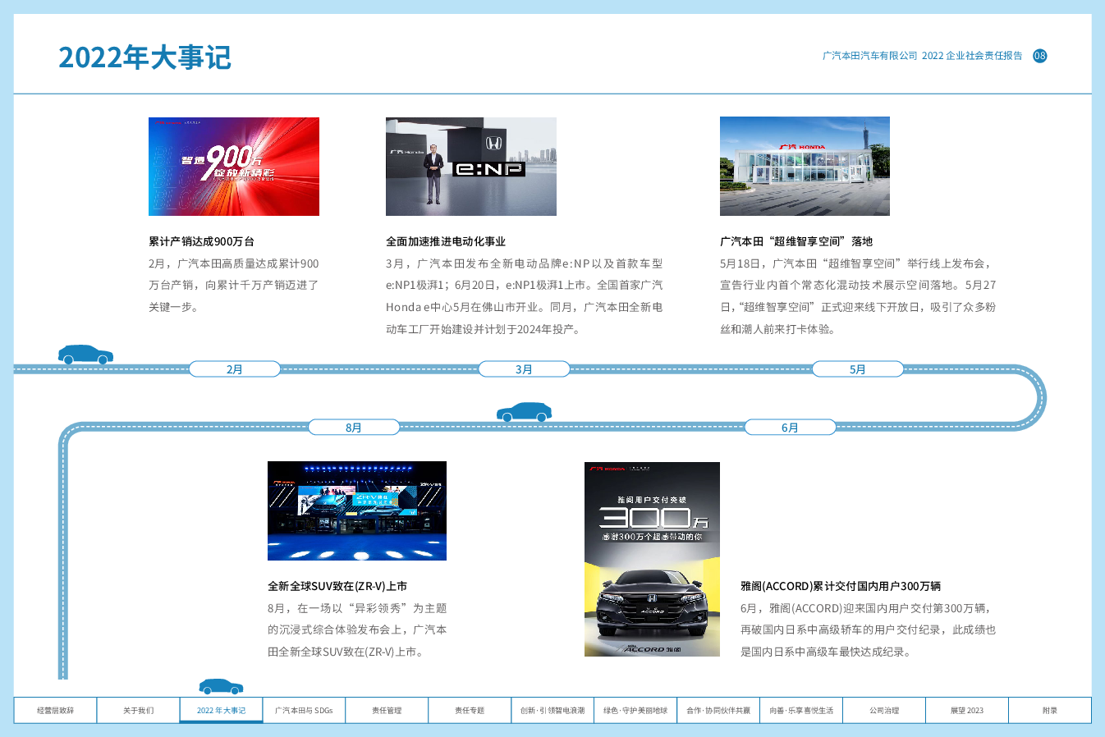The image size is (1105, 737).
Task: Open the 展望 2023 tab
Action: (x=967, y=710)
